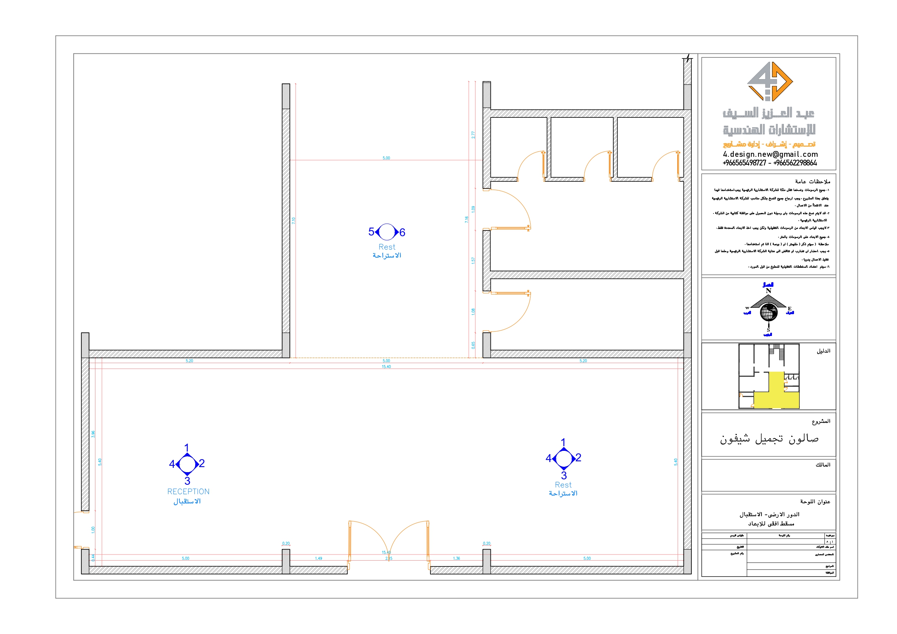Click elevation marker number 6 in central Rest area
The height and width of the screenshot is (634, 897).
[x=402, y=232]
